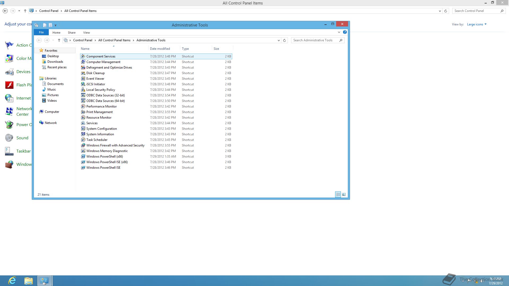Click the Performance Monitor icon
The height and width of the screenshot is (286, 509).
coord(83,106)
